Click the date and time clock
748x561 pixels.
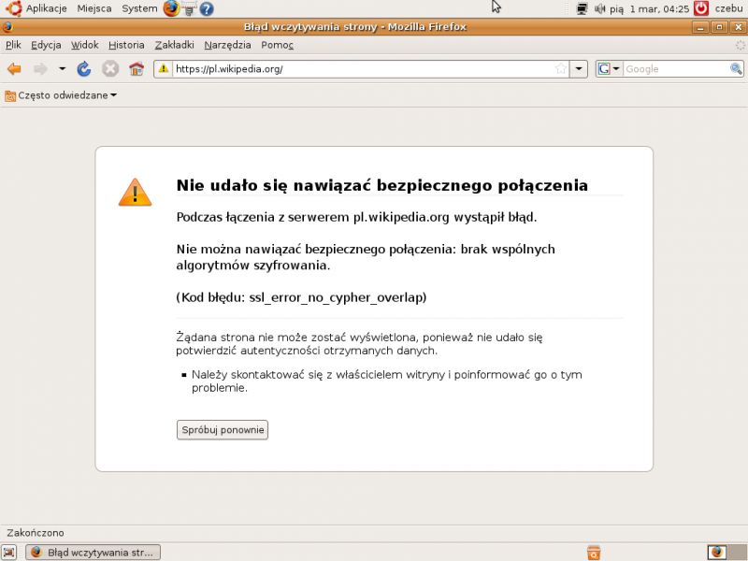649,8
